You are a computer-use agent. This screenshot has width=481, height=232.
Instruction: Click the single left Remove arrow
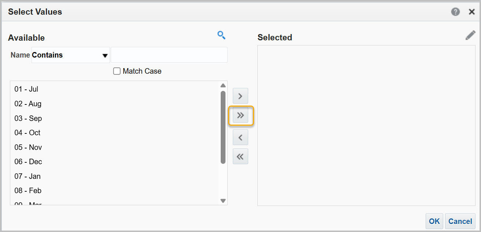(240, 137)
